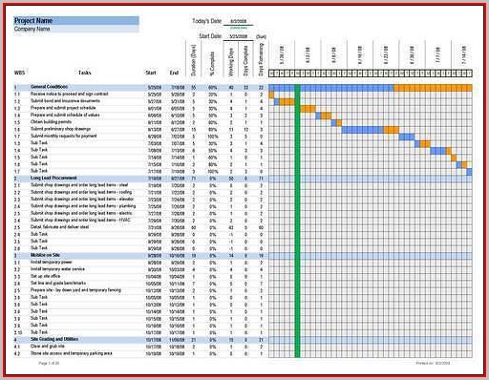Select the 7/14/08 week header

(464, 54)
